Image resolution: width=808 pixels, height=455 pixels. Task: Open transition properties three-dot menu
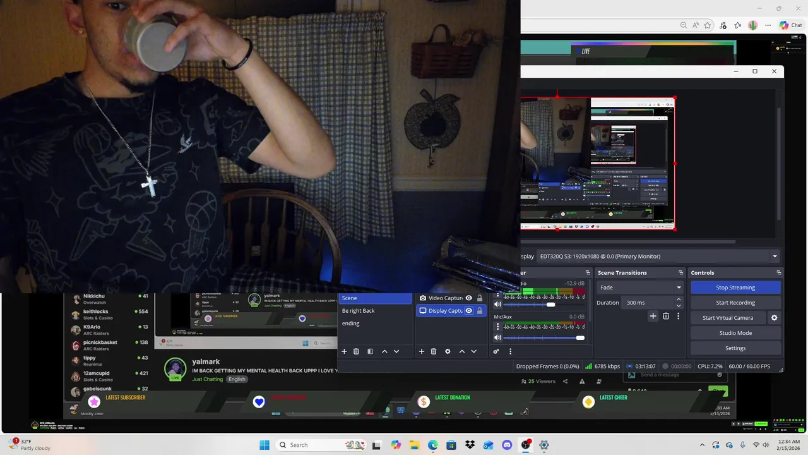coord(679,316)
